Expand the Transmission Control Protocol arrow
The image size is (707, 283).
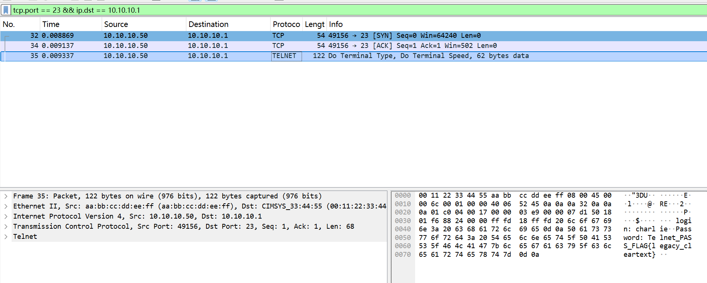tap(6, 226)
